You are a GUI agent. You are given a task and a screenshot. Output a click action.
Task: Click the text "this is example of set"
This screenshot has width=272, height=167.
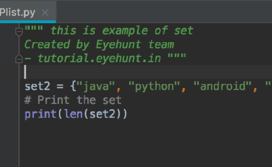click(x=122, y=31)
